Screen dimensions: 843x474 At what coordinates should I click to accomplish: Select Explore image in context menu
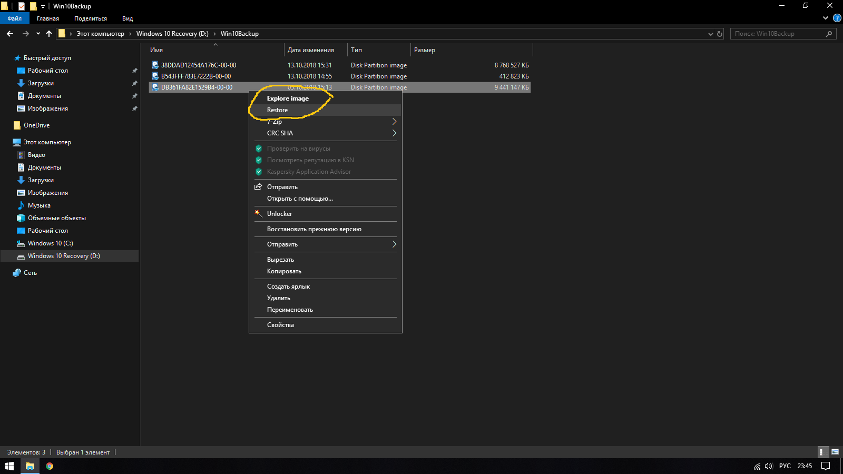pos(288,98)
